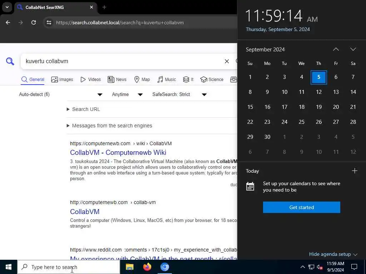Select September 5 in the calendar
This screenshot has width=366, height=274.
[318, 77]
